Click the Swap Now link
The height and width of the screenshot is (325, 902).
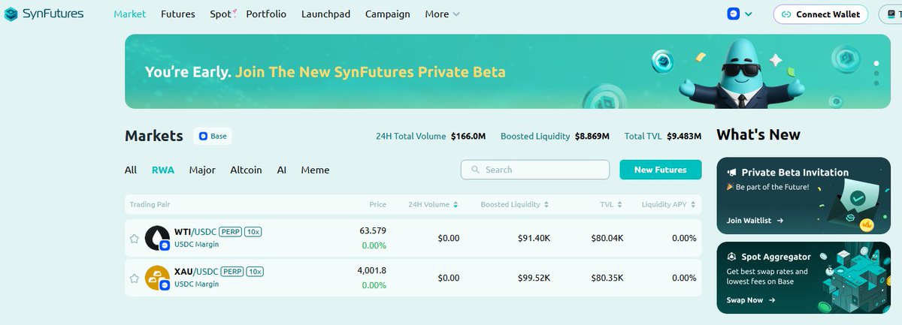750,300
